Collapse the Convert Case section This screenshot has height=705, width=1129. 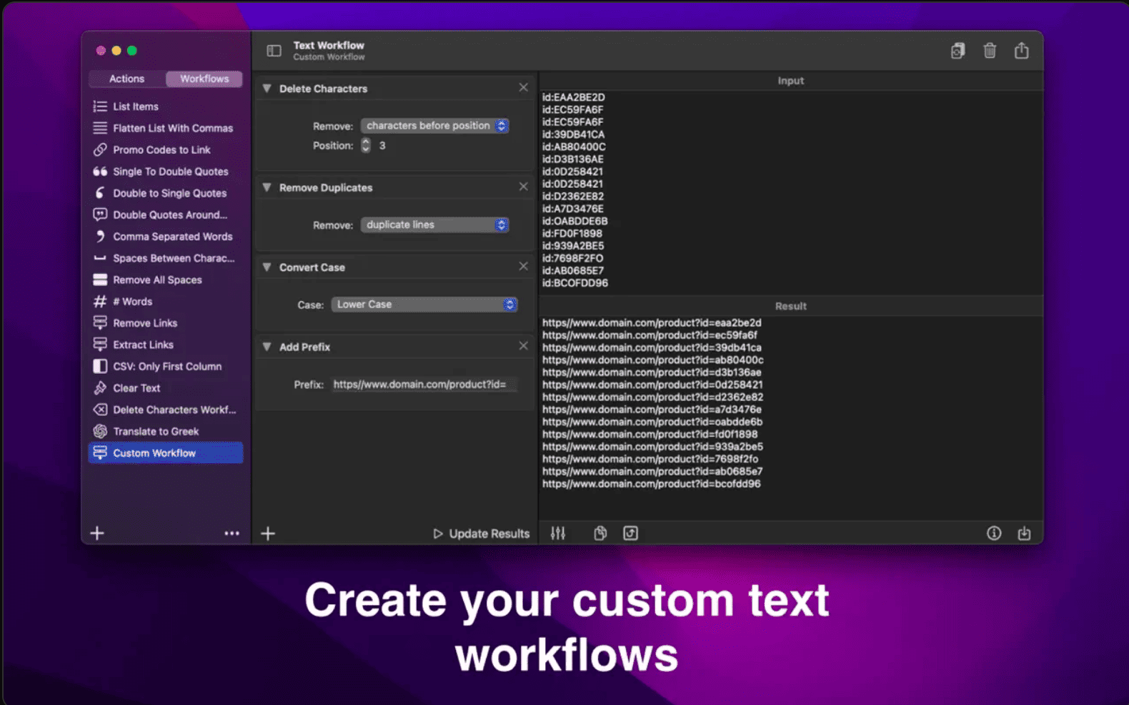pos(267,267)
